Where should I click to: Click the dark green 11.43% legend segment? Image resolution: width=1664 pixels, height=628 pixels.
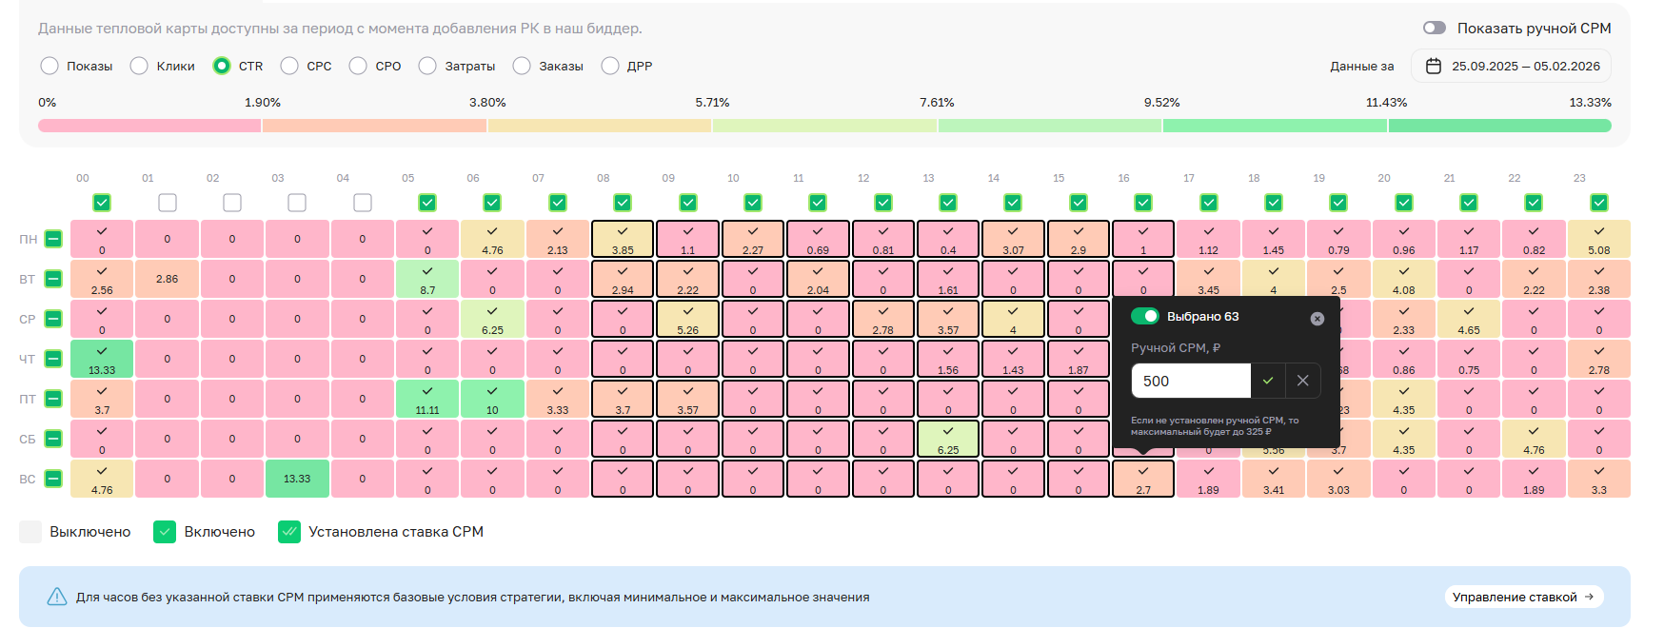tap(1499, 126)
